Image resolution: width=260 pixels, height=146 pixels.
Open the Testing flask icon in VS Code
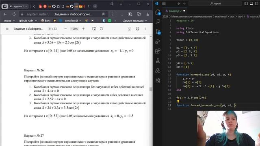coord(158,61)
